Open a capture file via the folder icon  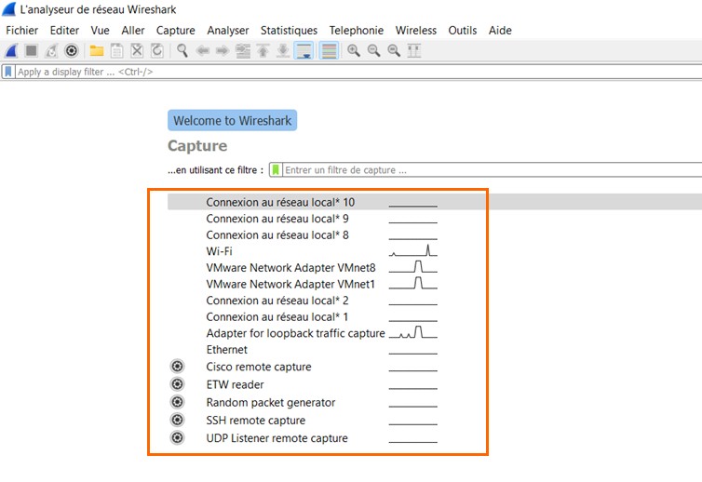pyautogui.click(x=97, y=50)
